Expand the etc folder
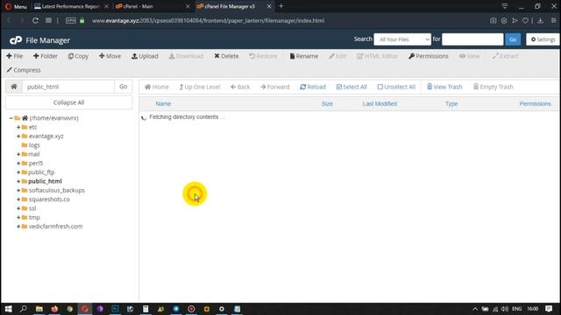Image resolution: width=561 pixels, height=315 pixels. (x=18, y=127)
